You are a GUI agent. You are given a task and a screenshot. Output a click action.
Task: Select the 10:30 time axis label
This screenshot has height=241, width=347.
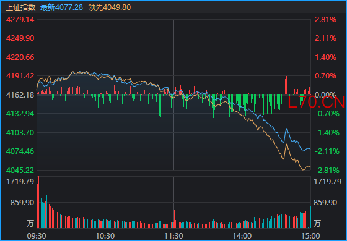(105, 236)
